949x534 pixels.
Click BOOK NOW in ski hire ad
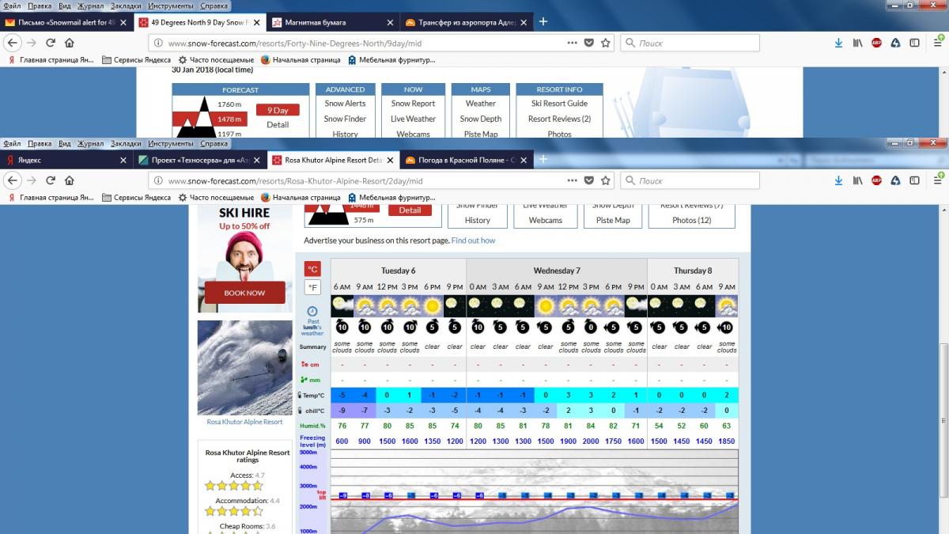(244, 293)
